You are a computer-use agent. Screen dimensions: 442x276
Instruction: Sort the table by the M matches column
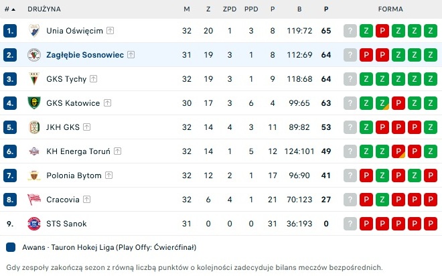click(187, 9)
